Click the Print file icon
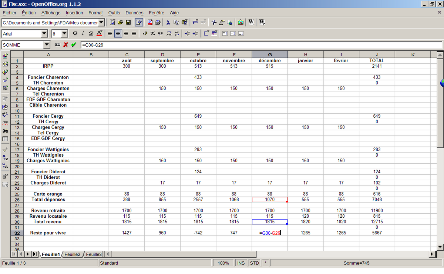444x274 pixels. [x=158, y=22]
